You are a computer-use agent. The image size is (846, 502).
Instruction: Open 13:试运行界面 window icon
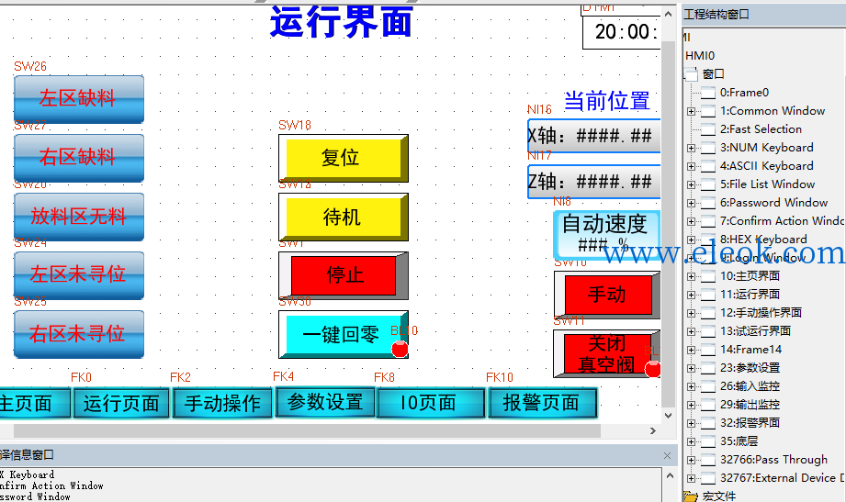[708, 331]
